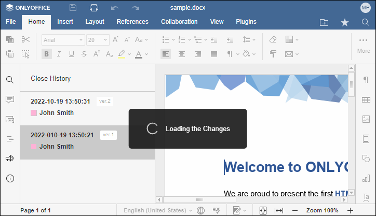Toggle Superscript formatting
The height and width of the screenshot is (216, 376).
[x=97, y=53]
